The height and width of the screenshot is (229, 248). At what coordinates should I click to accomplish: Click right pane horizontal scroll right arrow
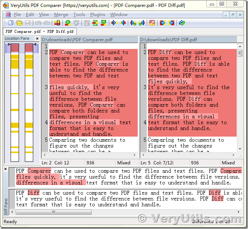(234, 155)
